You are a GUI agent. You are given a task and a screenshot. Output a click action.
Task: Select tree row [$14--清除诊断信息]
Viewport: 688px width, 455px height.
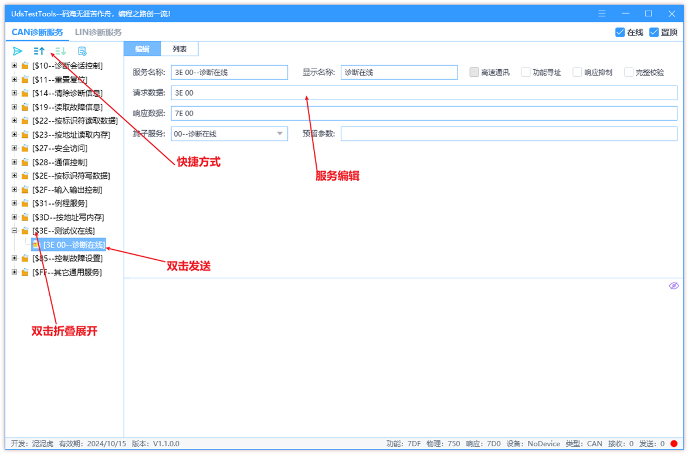pos(67,93)
